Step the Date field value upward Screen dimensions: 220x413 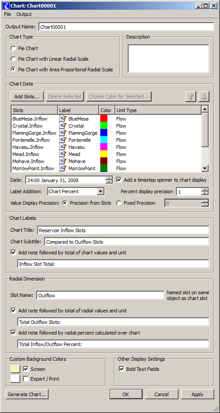(x=109, y=178)
